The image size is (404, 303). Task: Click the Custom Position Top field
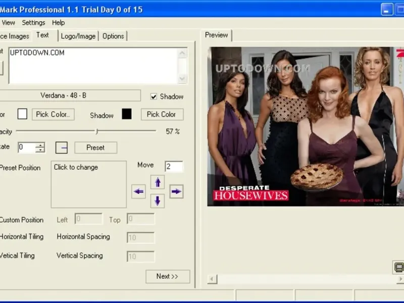[141, 219]
